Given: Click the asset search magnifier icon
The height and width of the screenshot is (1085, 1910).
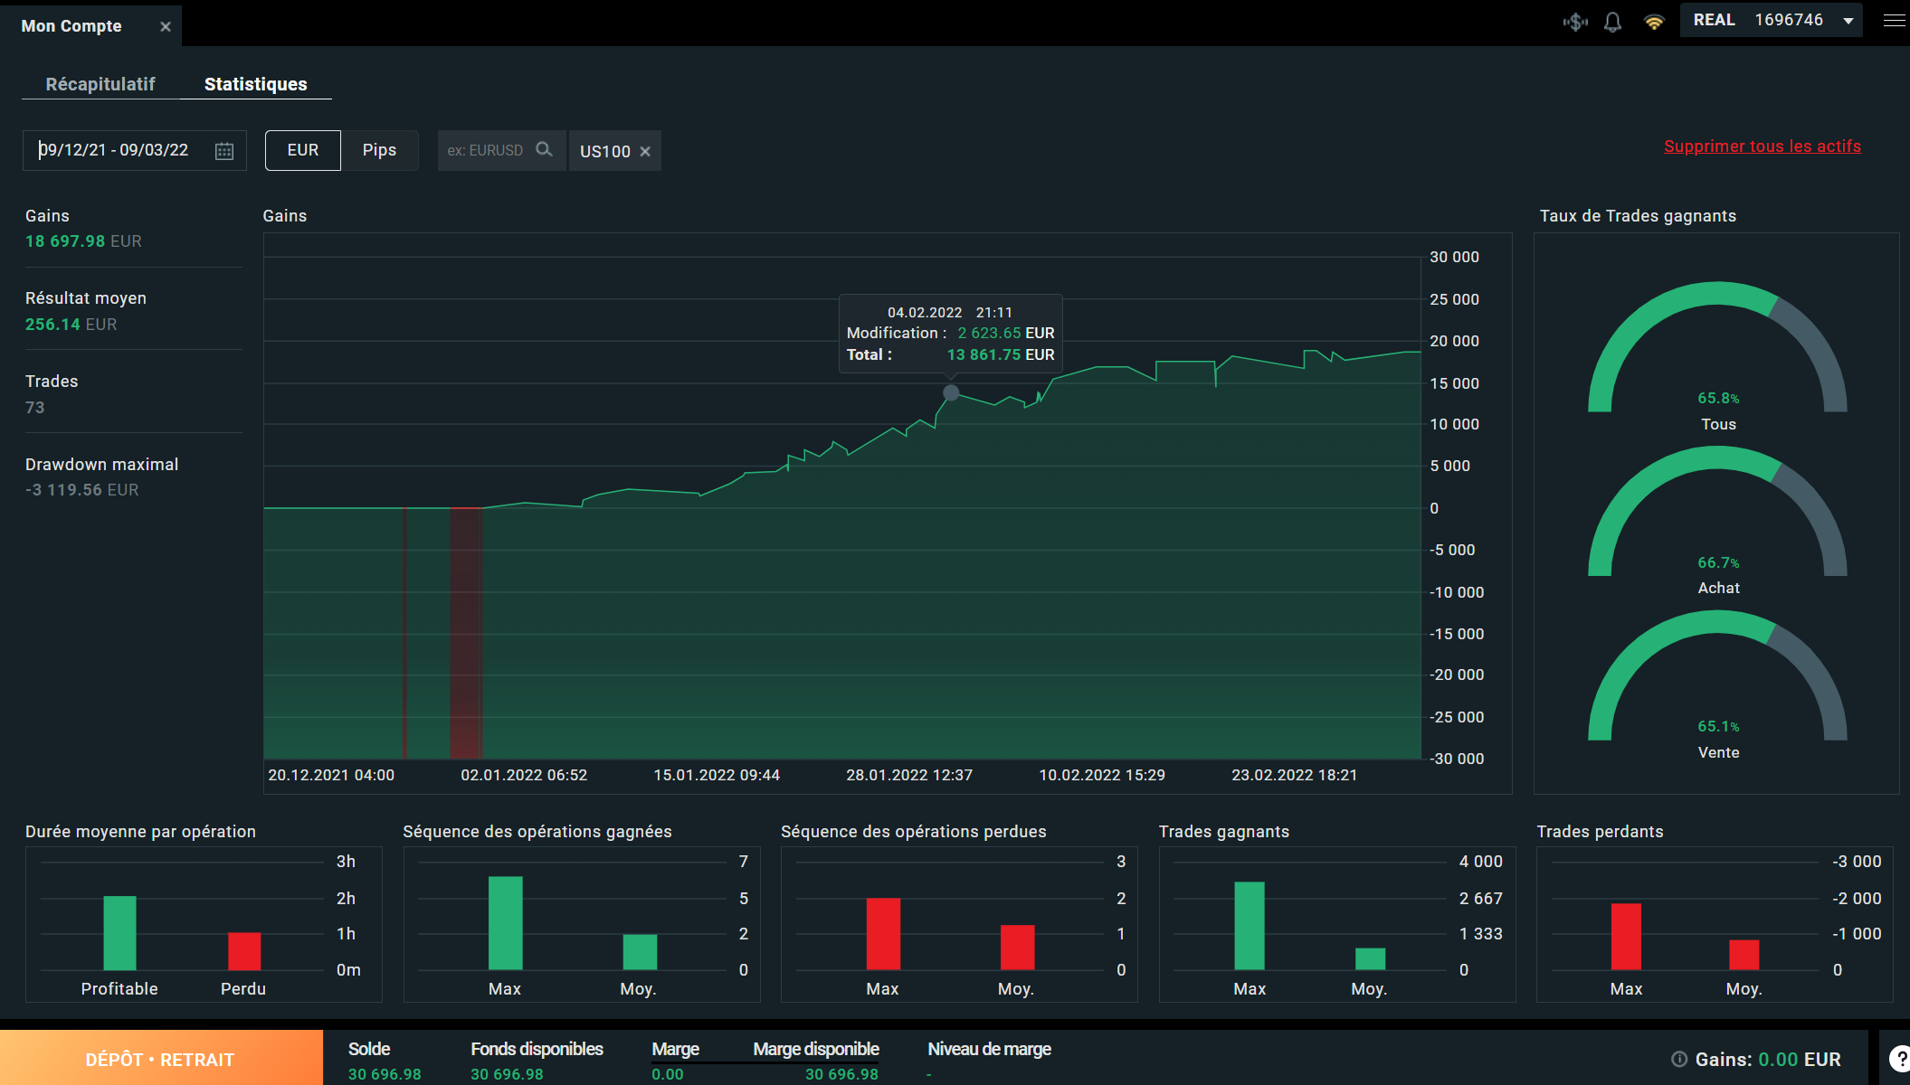Looking at the screenshot, I should pos(544,150).
